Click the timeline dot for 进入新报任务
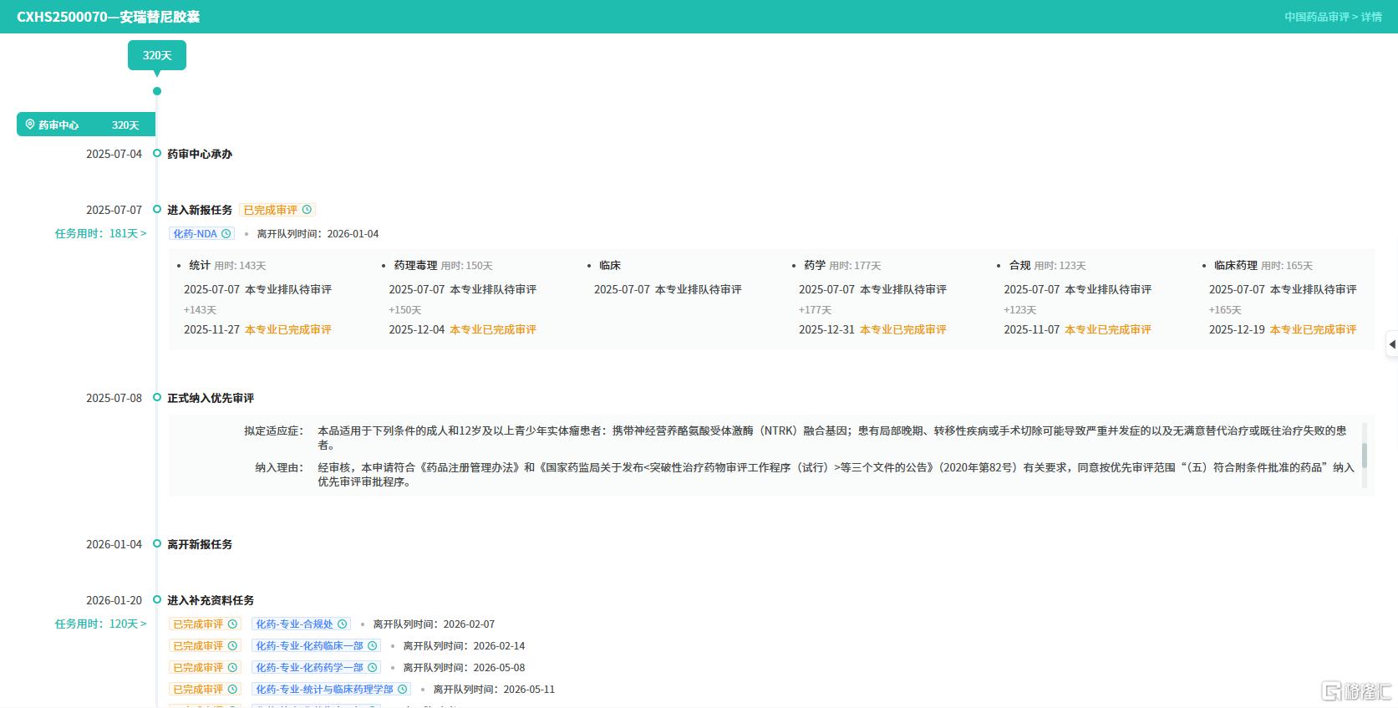 [x=156, y=209]
